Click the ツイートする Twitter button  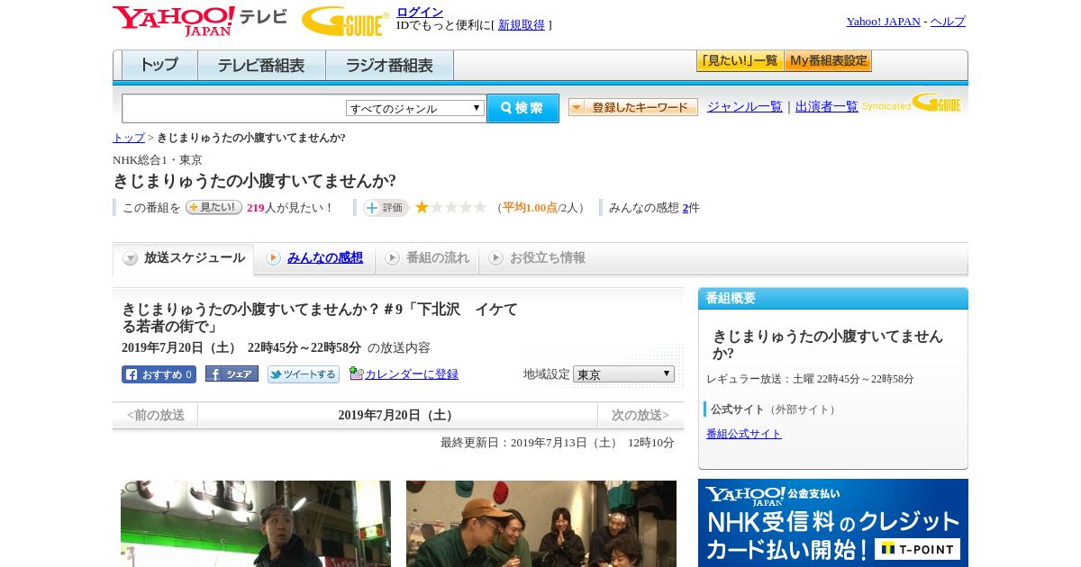tap(304, 374)
